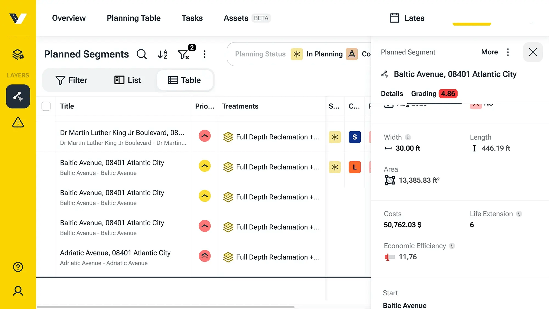Viewport: 549px width, 309px height.
Task: Click the settings/layers configuration icon top sidebar
Action: pyautogui.click(x=18, y=54)
